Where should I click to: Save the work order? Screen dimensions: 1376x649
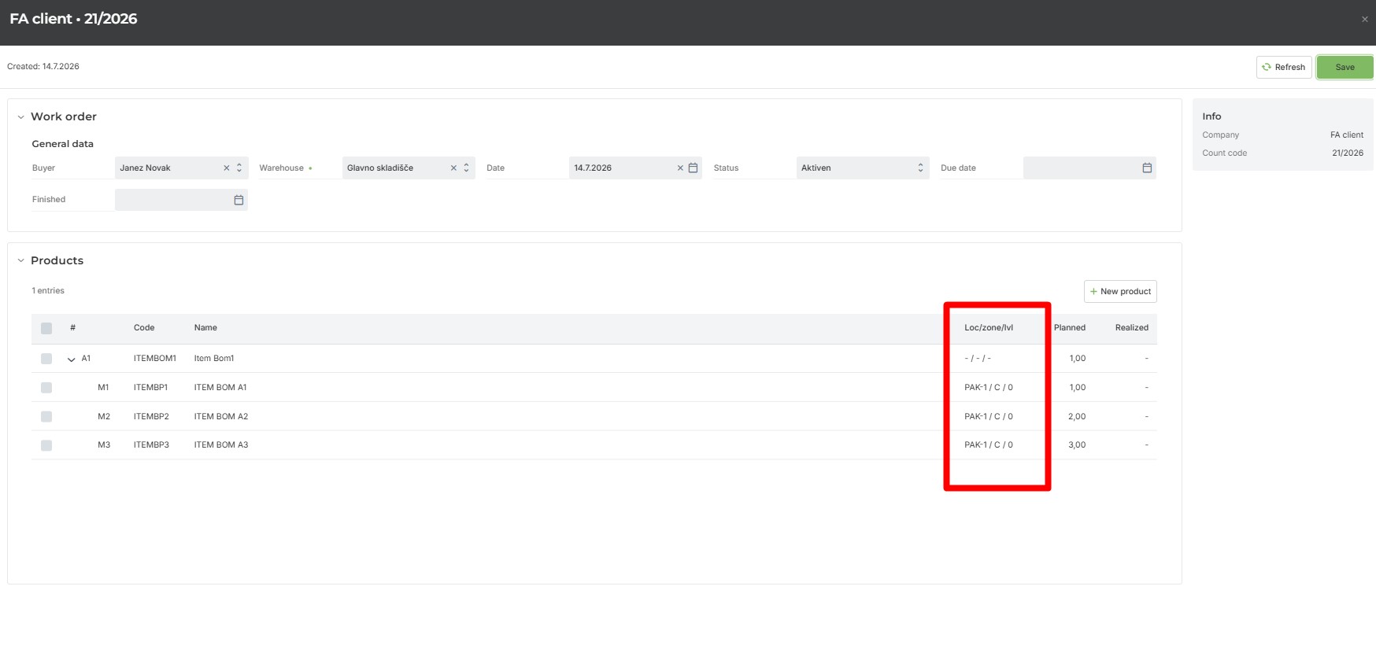tap(1345, 68)
